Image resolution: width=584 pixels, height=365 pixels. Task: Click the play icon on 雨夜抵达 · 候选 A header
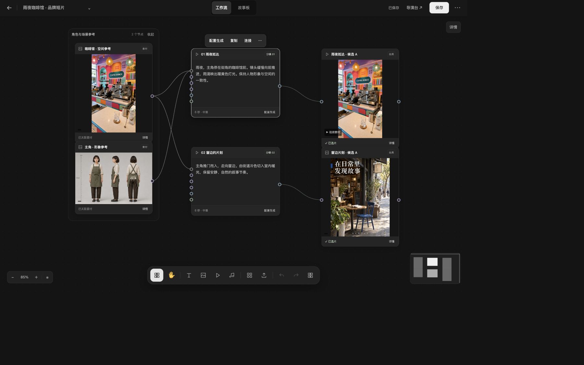(327, 54)
